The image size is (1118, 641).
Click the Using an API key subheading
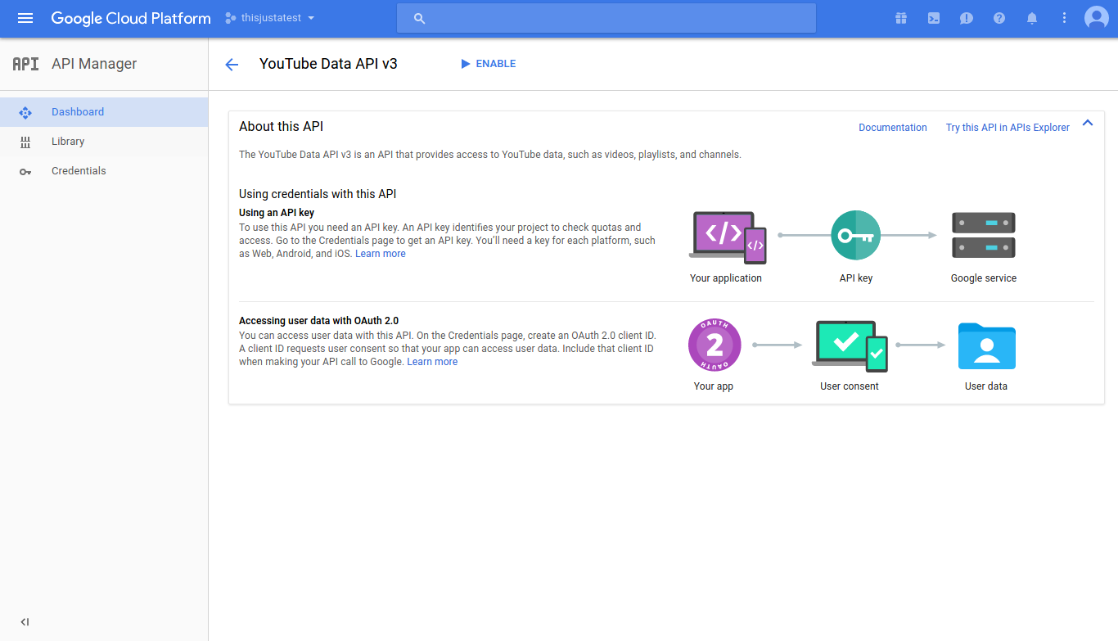(277, 213)
